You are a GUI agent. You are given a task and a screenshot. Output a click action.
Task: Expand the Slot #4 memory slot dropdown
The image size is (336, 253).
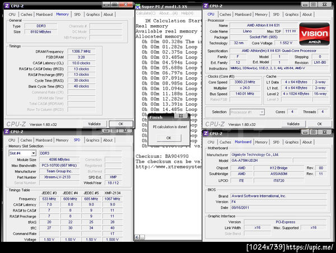point(34,153)
